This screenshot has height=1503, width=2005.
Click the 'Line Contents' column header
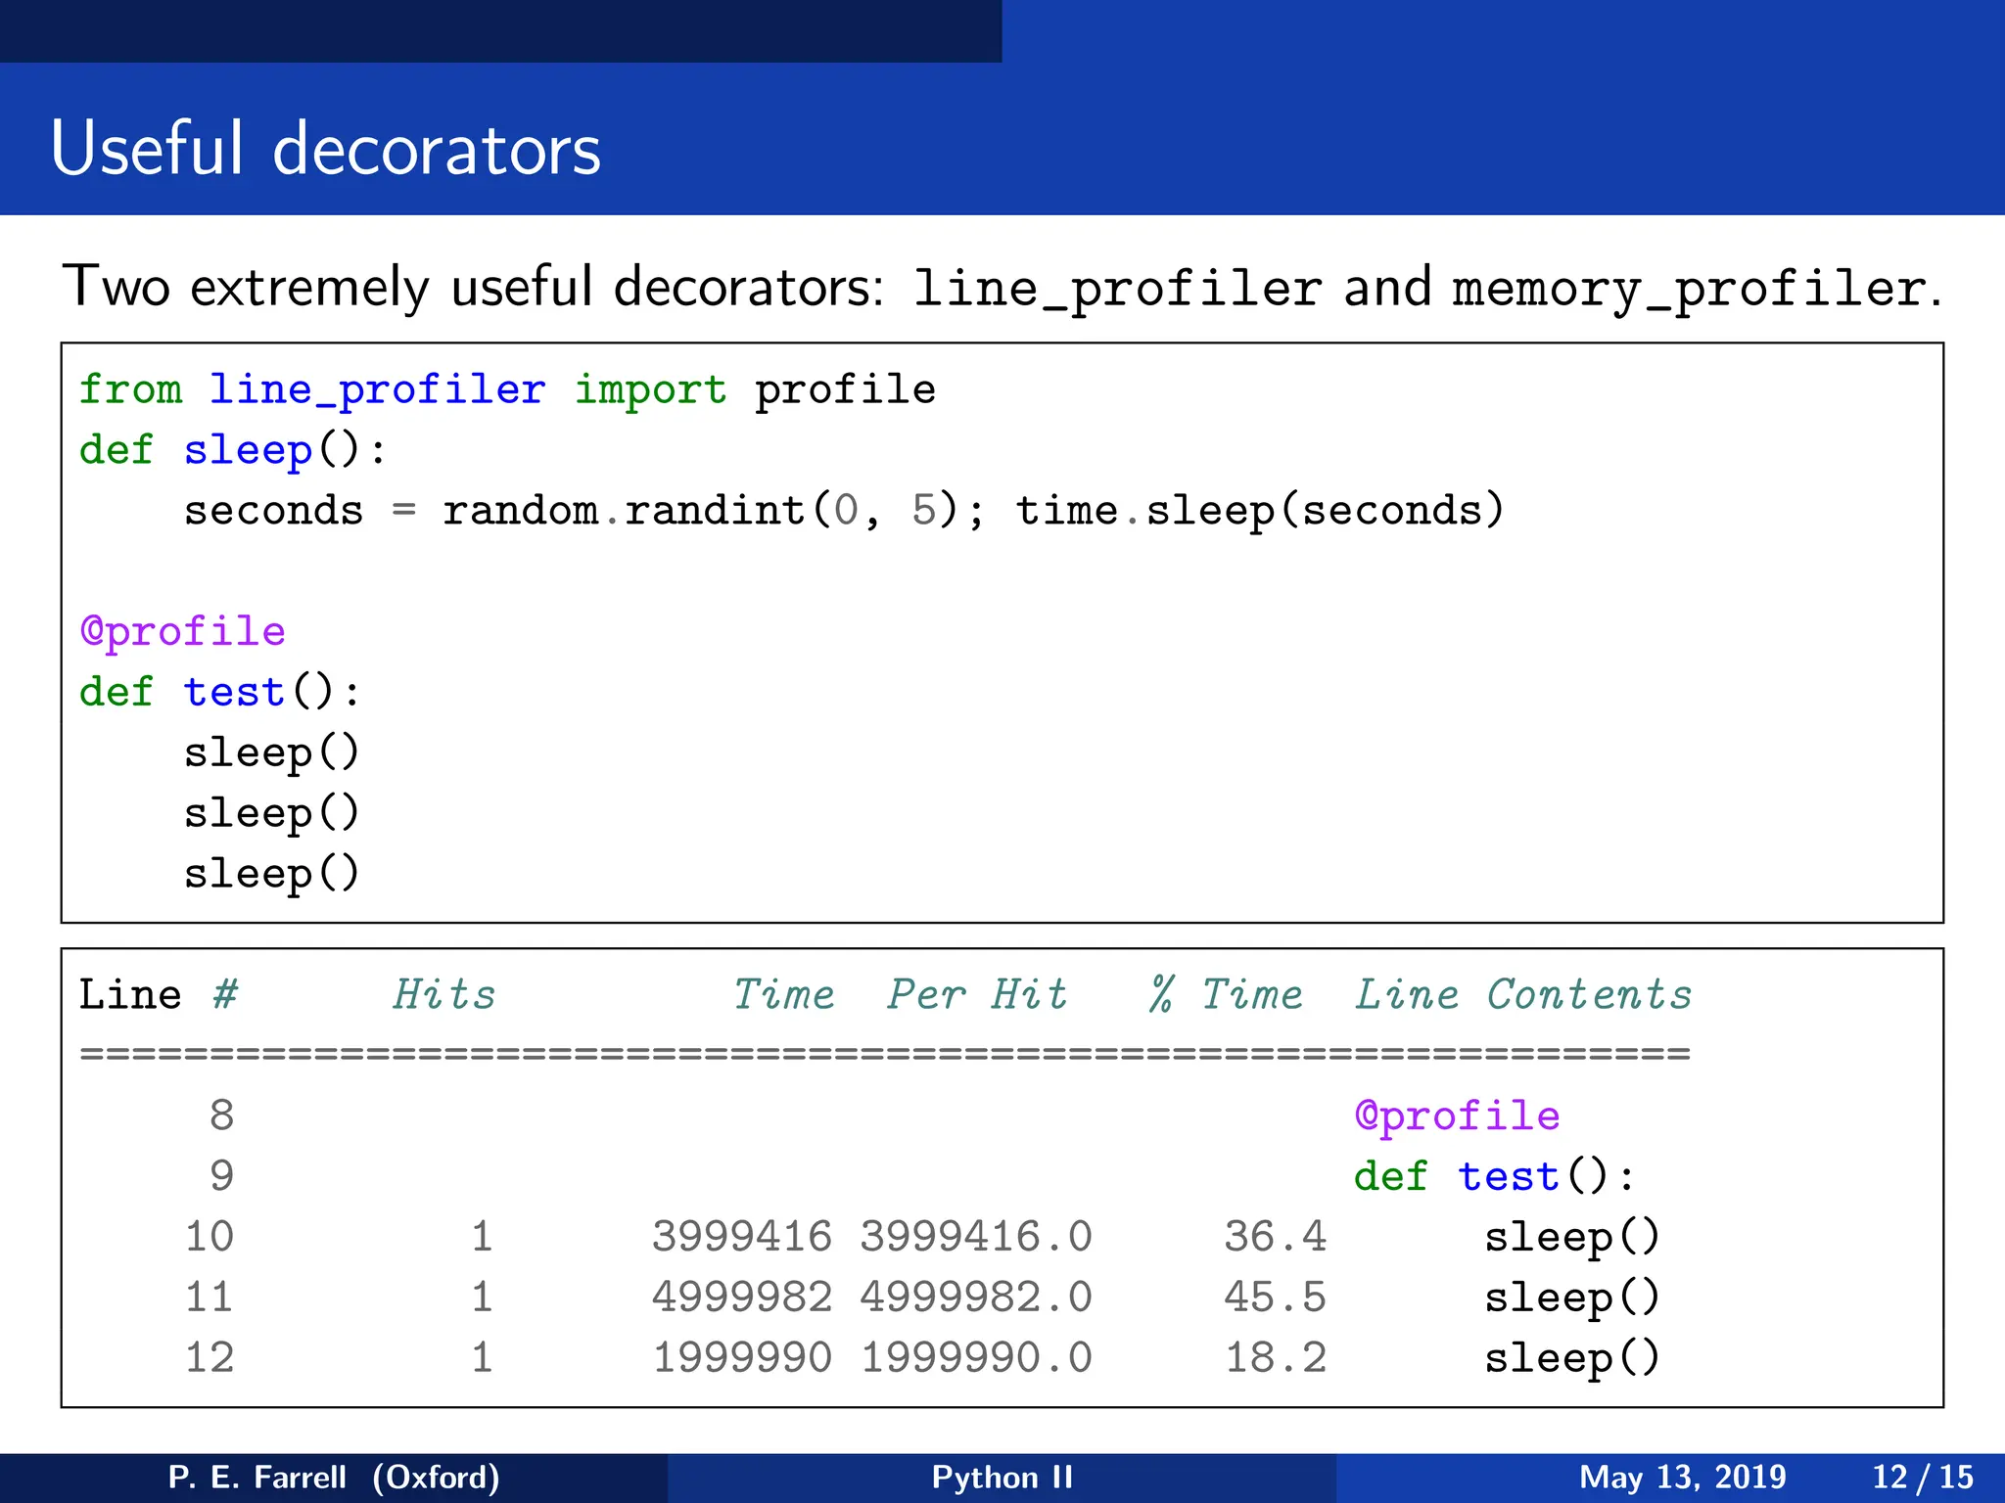pos(1523,995)
